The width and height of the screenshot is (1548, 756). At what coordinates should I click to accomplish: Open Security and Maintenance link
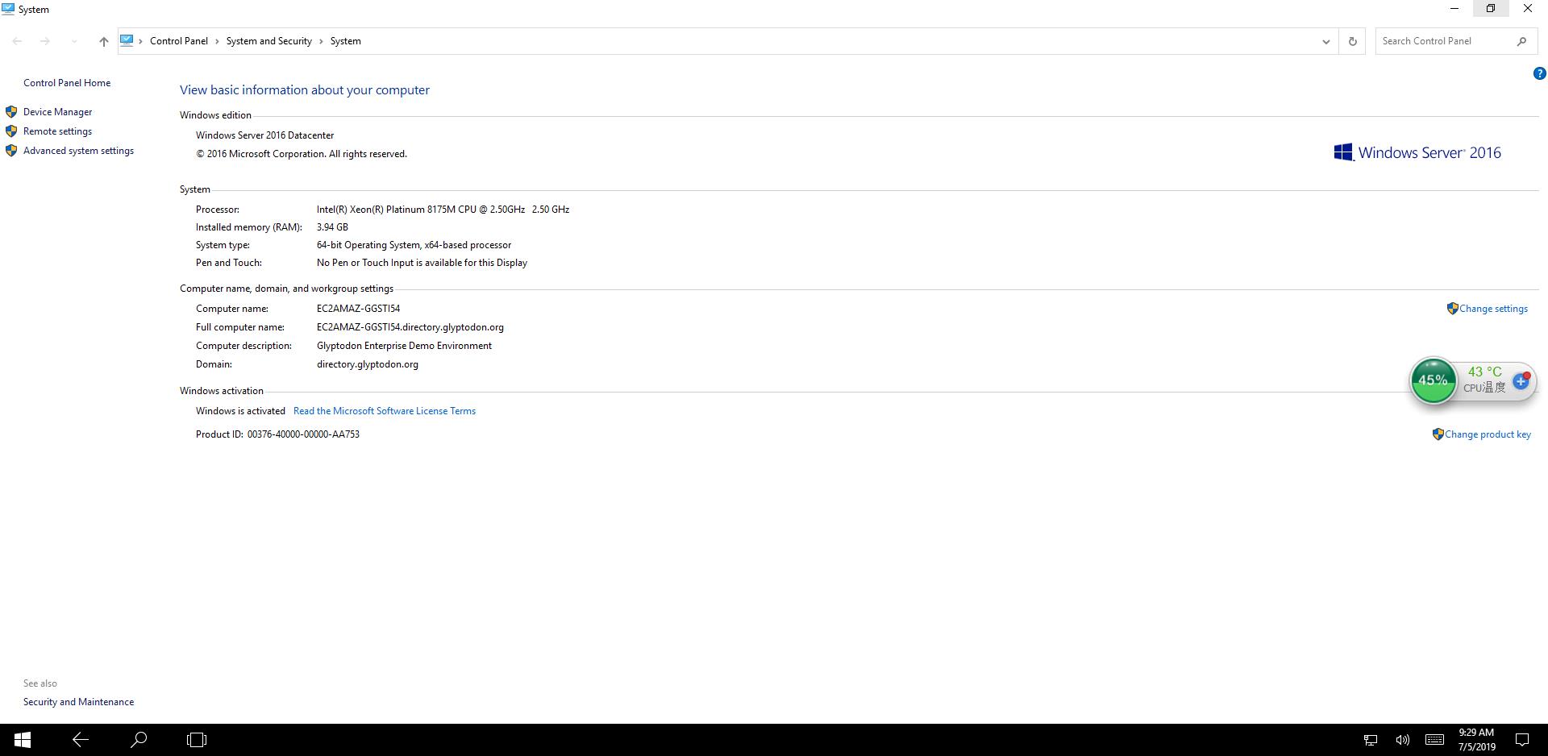(x=78, y=702)
